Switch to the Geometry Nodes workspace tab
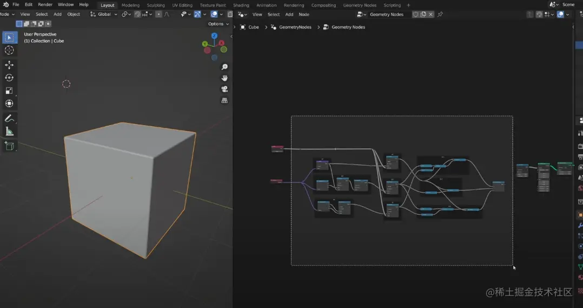Screen dimensions: 583x308 360,5
